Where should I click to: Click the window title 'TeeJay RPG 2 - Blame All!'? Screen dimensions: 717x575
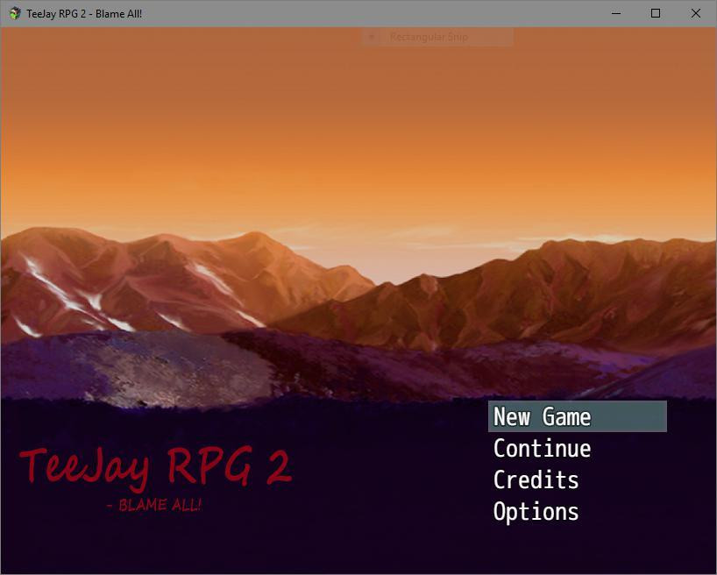pyautogui.click(x=84, y=14)
